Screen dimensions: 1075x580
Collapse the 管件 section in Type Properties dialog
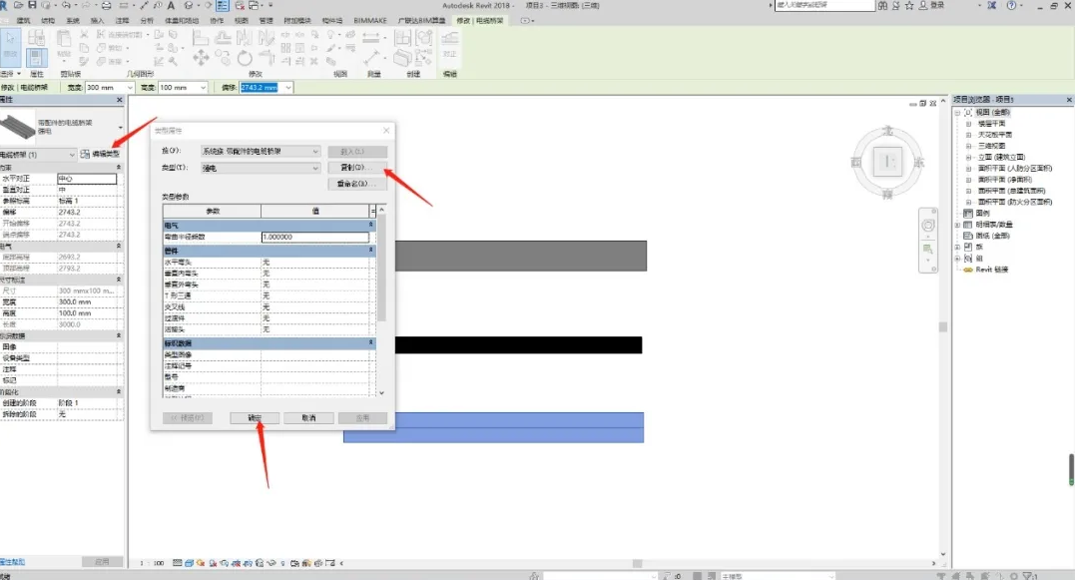(371, 251)
